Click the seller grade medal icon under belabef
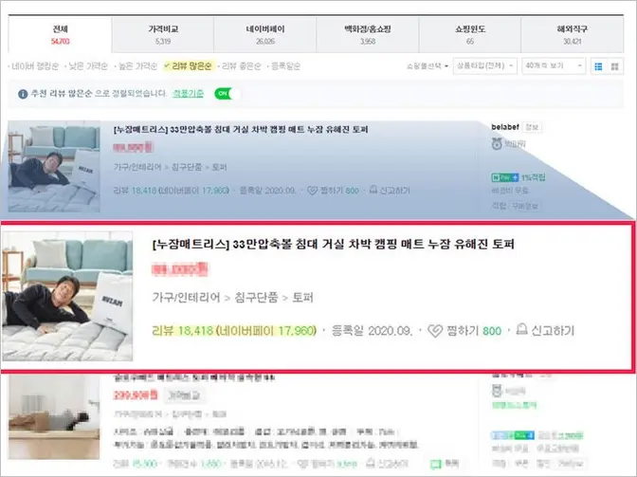The image size is (637, 477). (497, 143)
